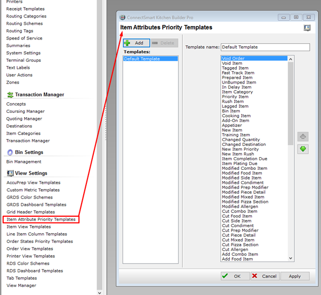Screen dimensions: 321x295
Task: Click the gray move-up arrow button
Action: pyautogui.click(x=303, y=137)
